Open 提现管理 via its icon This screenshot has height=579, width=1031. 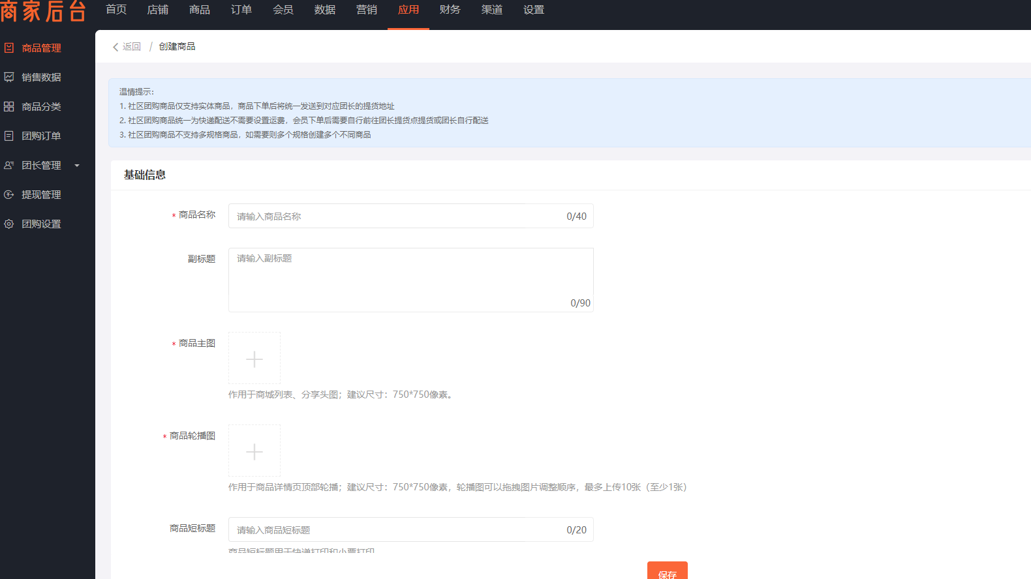[9, 194]
